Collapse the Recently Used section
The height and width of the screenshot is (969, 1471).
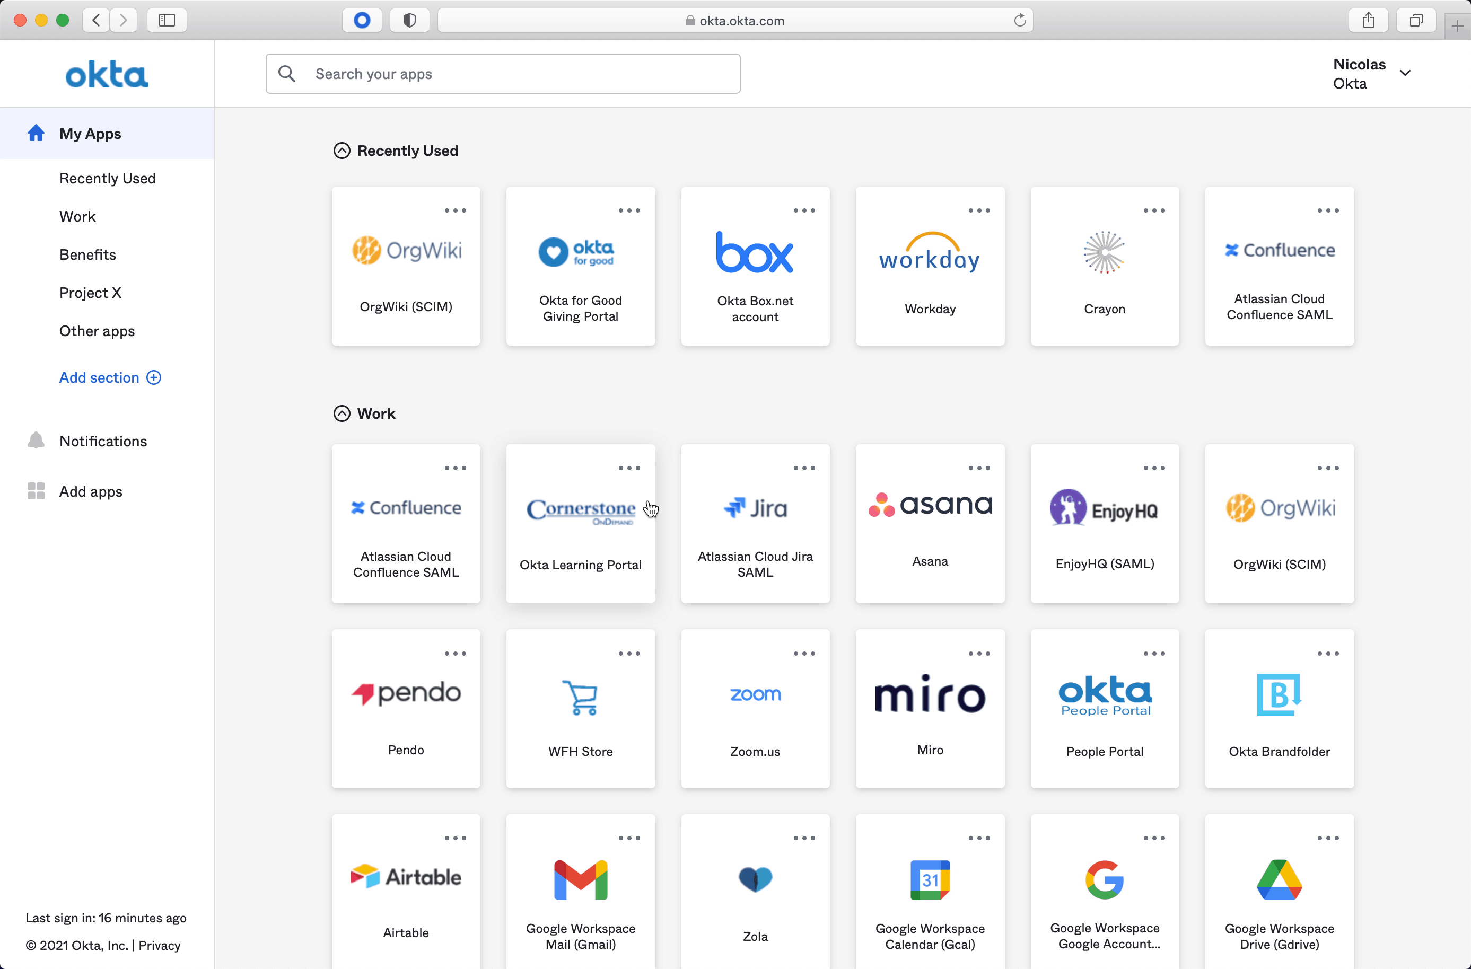342,150
